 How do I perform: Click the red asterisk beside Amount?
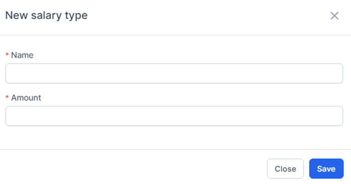[x=7, y=97]
